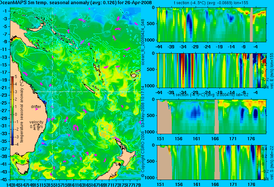Select the 'drifter' legend label

click(36, 107)
